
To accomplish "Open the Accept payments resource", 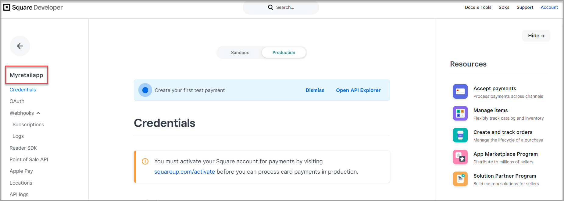I will [494, 88].
